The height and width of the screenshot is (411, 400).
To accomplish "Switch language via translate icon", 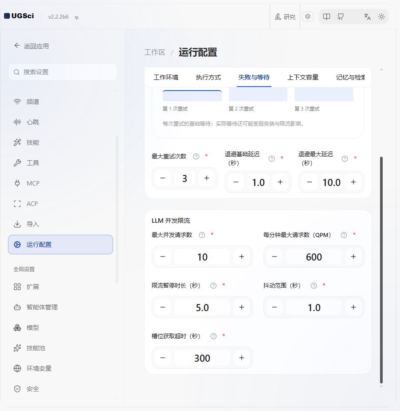I will 367,17.
